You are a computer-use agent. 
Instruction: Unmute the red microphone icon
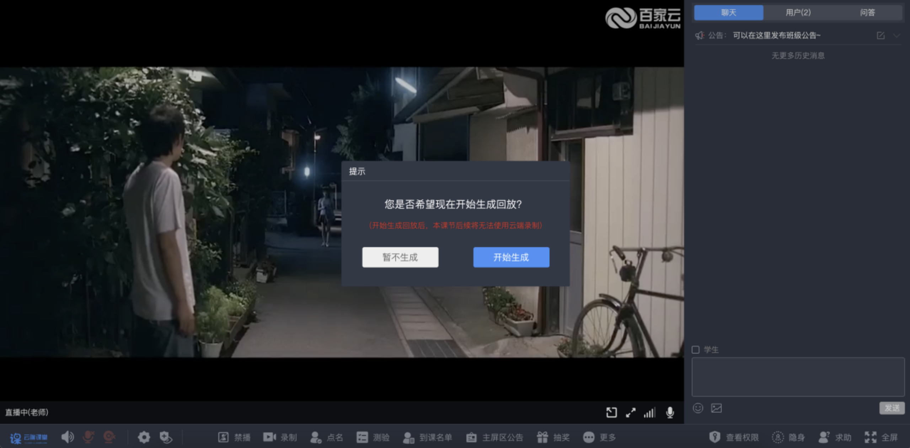pyautogui.click(x=89, y=437)
